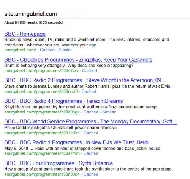Open Cached link for programmes/b00n93c4 result

(91, 174)
